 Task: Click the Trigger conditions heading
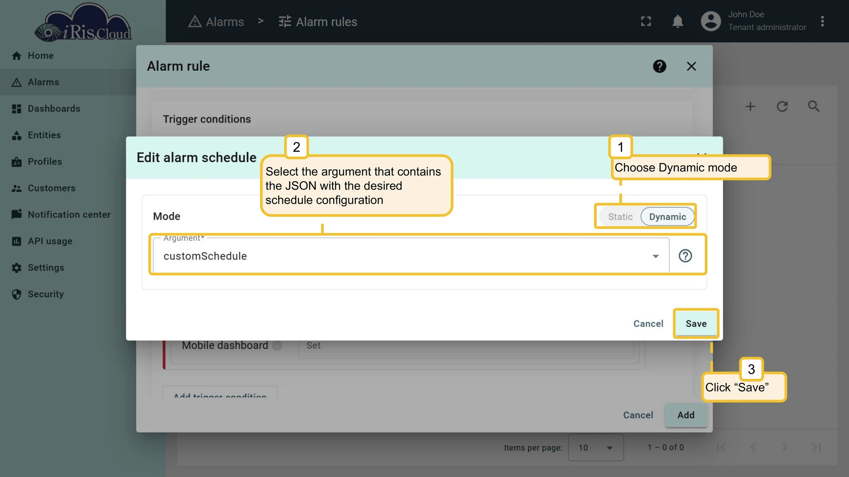pos(207,119)
